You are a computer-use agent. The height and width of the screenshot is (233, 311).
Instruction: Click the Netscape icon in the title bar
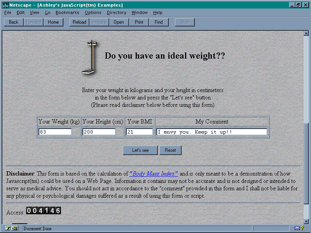coord(5,5)
